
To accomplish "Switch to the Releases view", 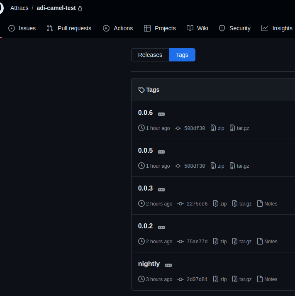I will coord(150,55).
